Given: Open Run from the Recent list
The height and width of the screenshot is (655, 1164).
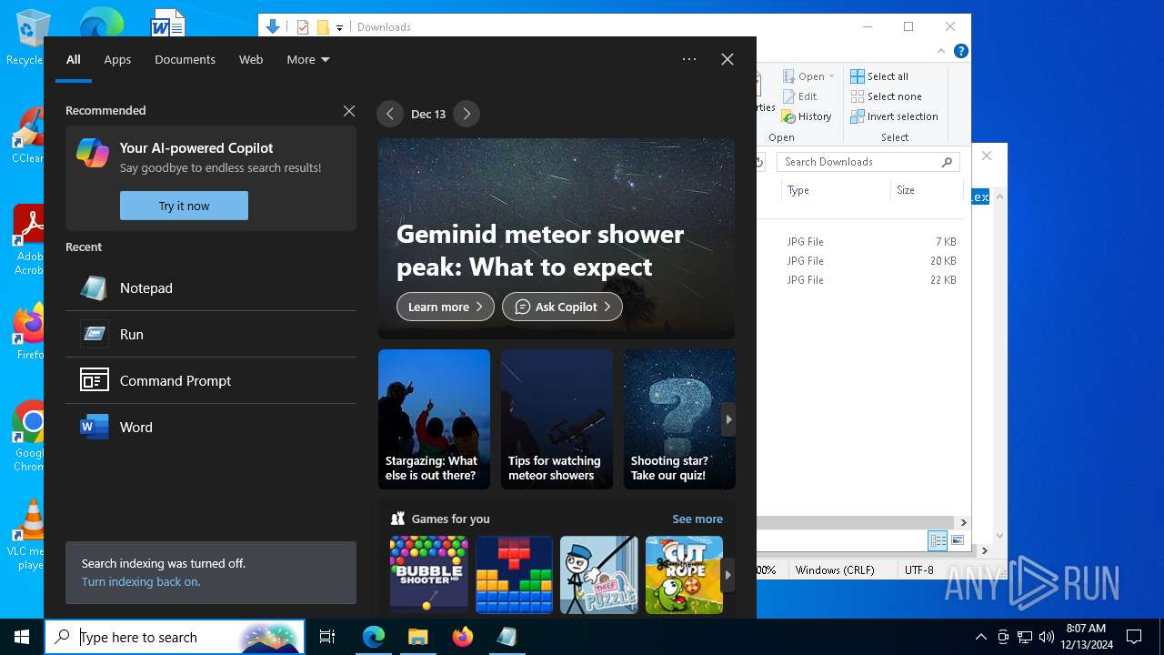Looking at the screenshot, I should coord(211,334).
